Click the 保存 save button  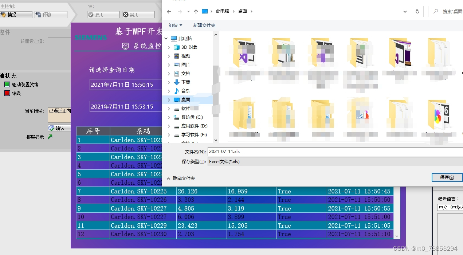[447, 177]
